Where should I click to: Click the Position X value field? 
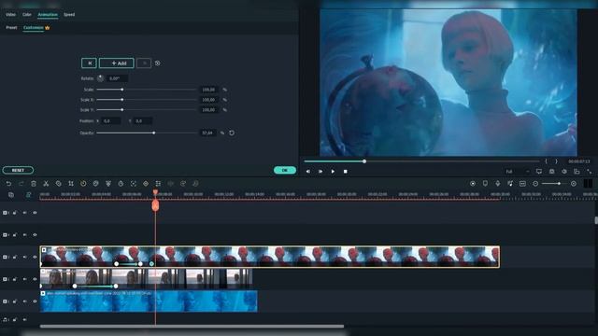pos(110,120)
